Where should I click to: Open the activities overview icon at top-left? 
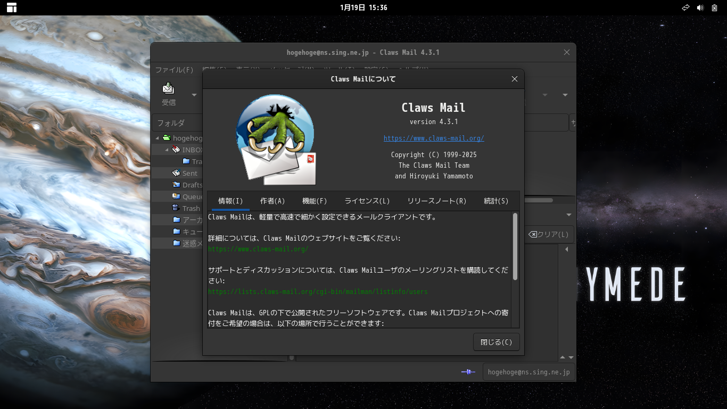click(x=11, y=7)
